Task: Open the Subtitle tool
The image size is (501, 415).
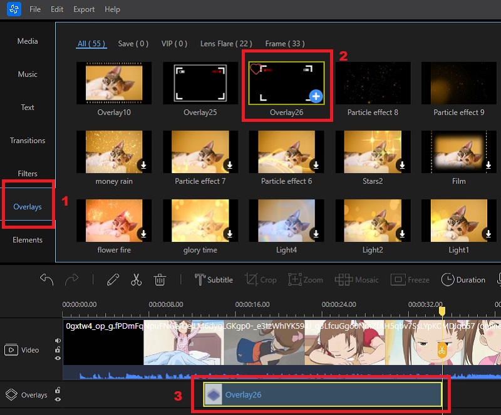Action: pyautogui.click(x=214, y=279)
